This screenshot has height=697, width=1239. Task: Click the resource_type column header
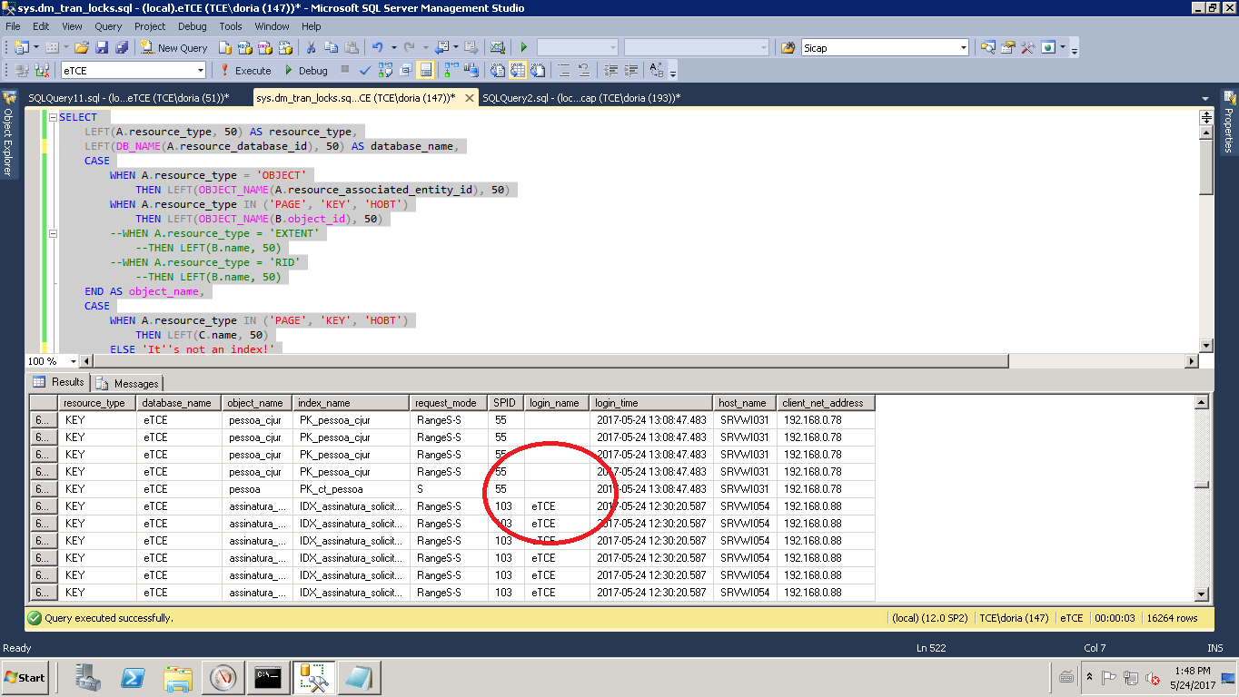(97, 403)
